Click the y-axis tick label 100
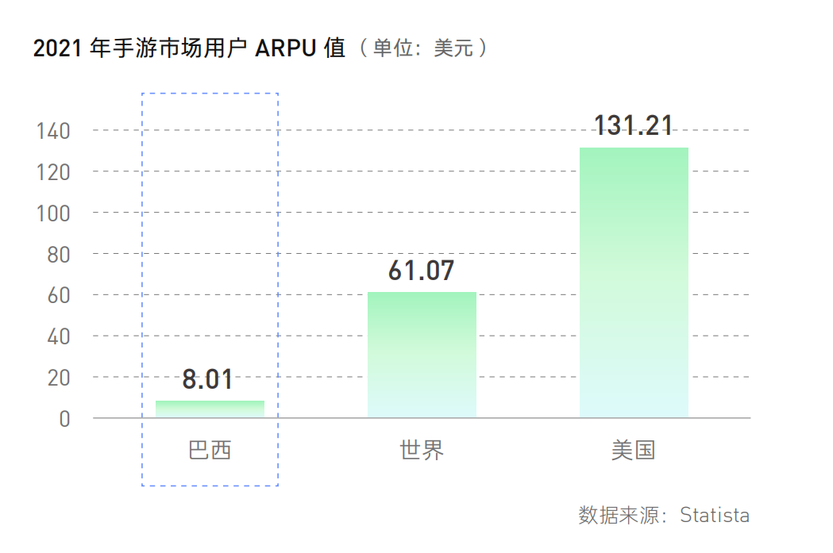Image resolution: width=833 pixels, height=553 pixels. (53, 213)
